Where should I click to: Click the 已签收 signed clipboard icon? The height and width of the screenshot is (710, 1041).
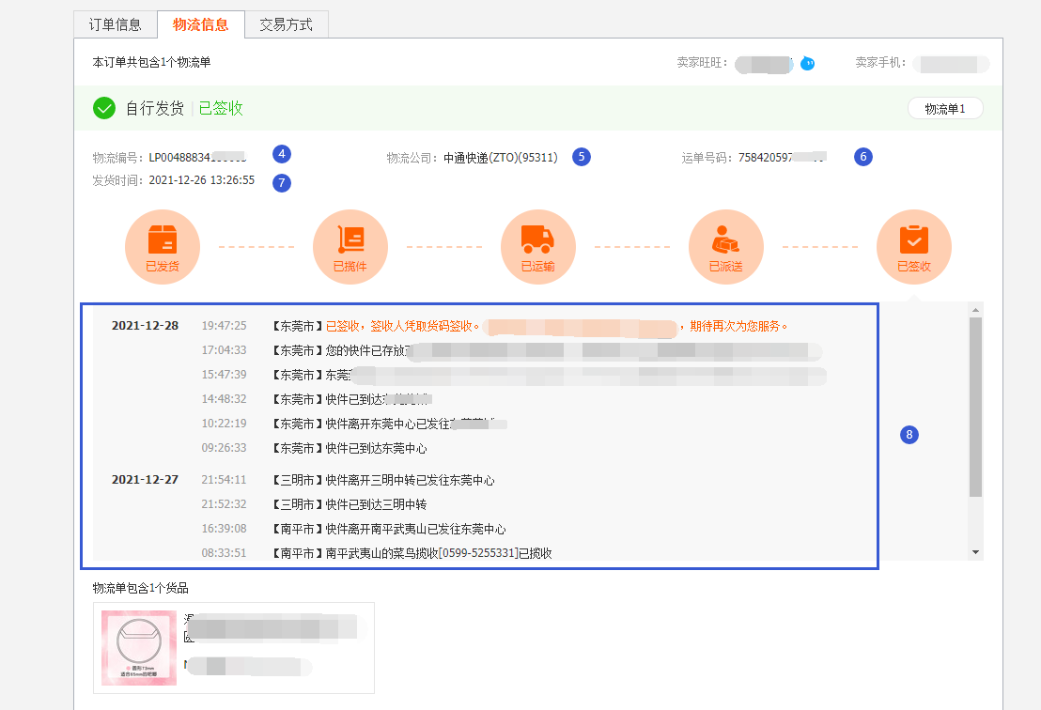913,247
